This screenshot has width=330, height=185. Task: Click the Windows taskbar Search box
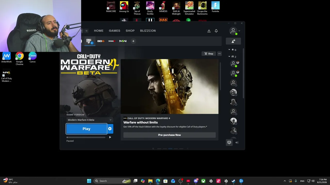[x=112, y=181]
